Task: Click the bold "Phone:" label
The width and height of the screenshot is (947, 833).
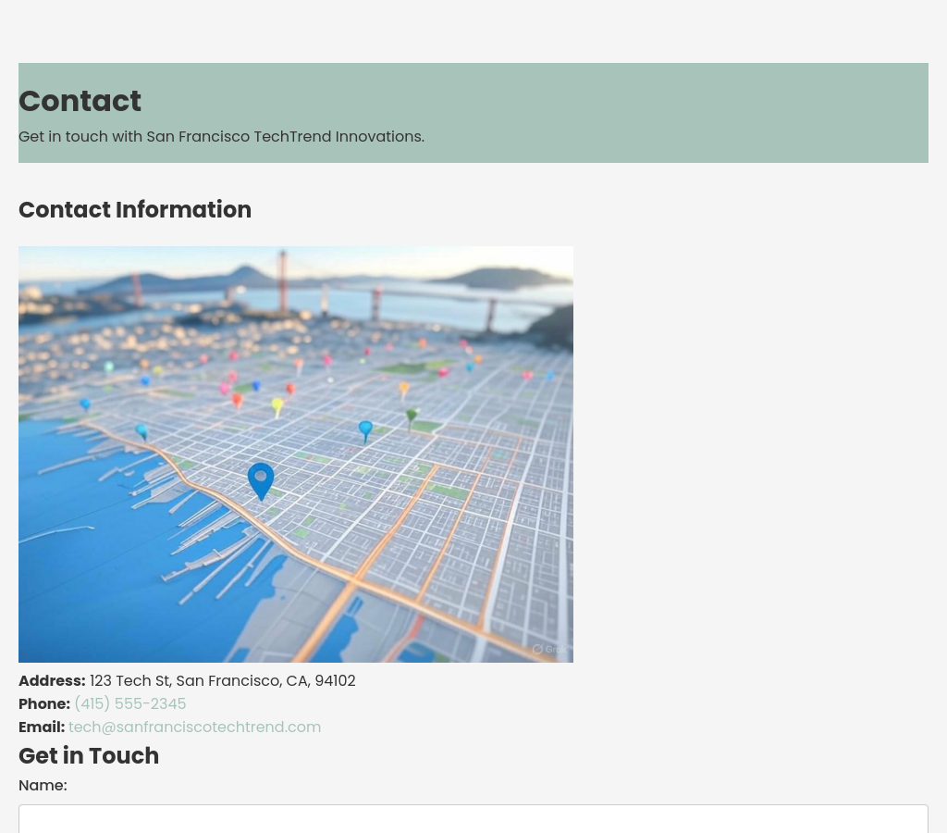Action: 44,704
